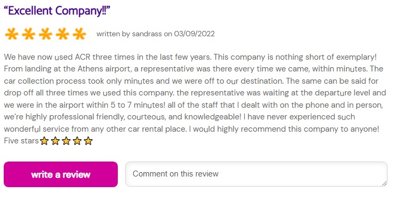The height and width of the screenshot is (201, 395).
Task: Click the third orange rating star
Action: [x=45, y=34]
